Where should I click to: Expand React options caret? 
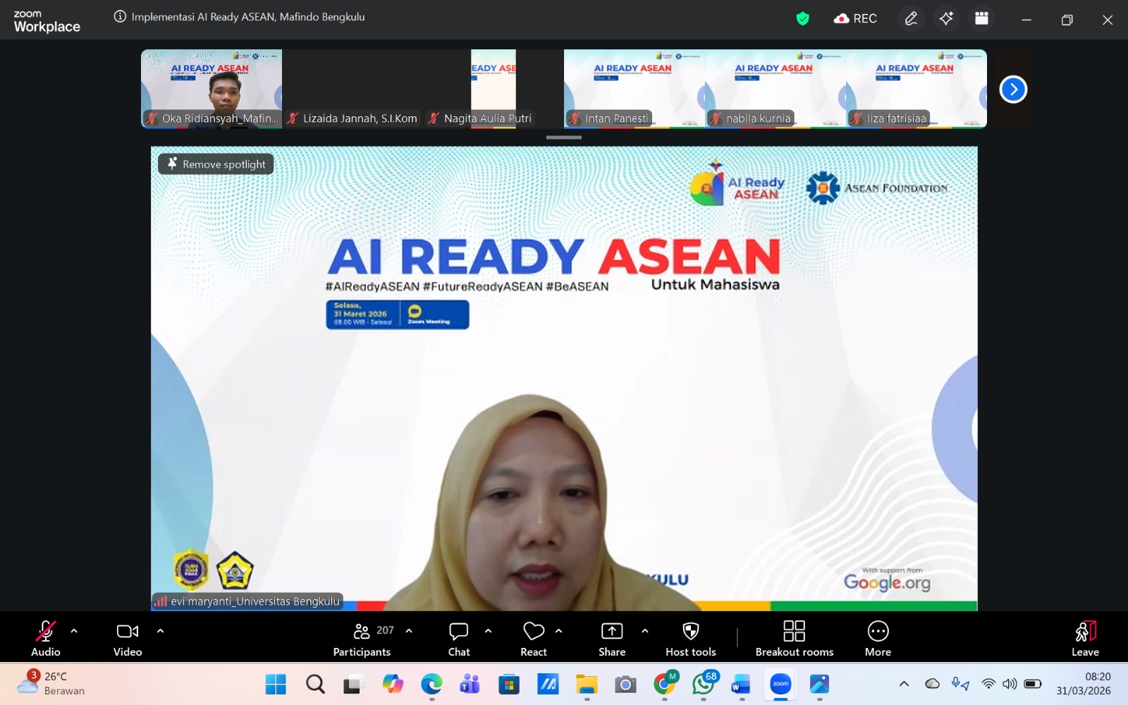coord(558,631)
